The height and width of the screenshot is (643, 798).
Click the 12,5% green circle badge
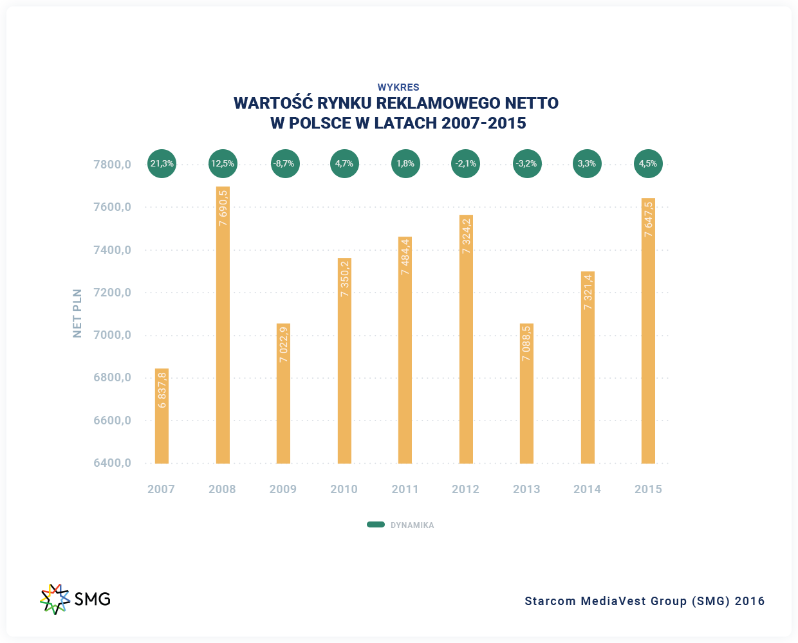(x=223, y=163)
